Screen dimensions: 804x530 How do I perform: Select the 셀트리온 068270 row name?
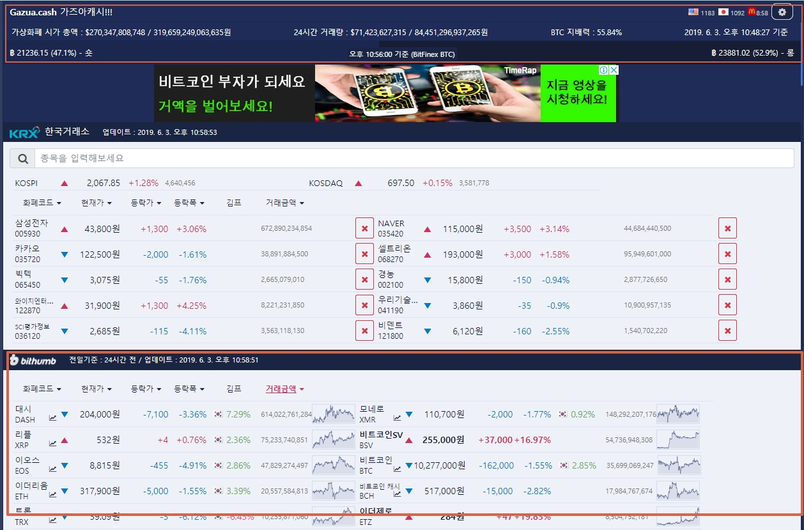(394, 254)
